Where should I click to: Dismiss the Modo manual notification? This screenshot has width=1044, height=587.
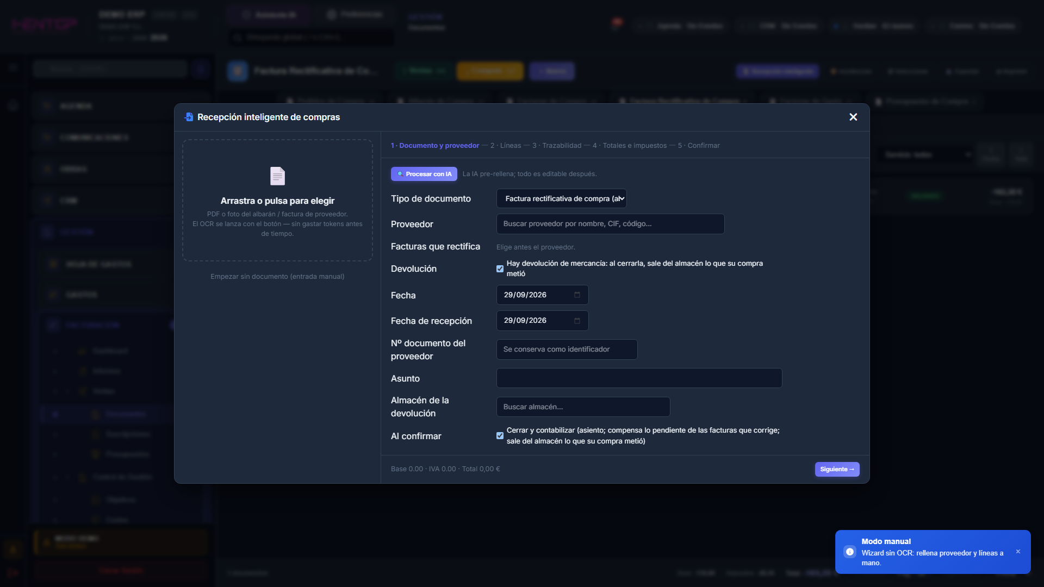click(x=1018, y=552)
